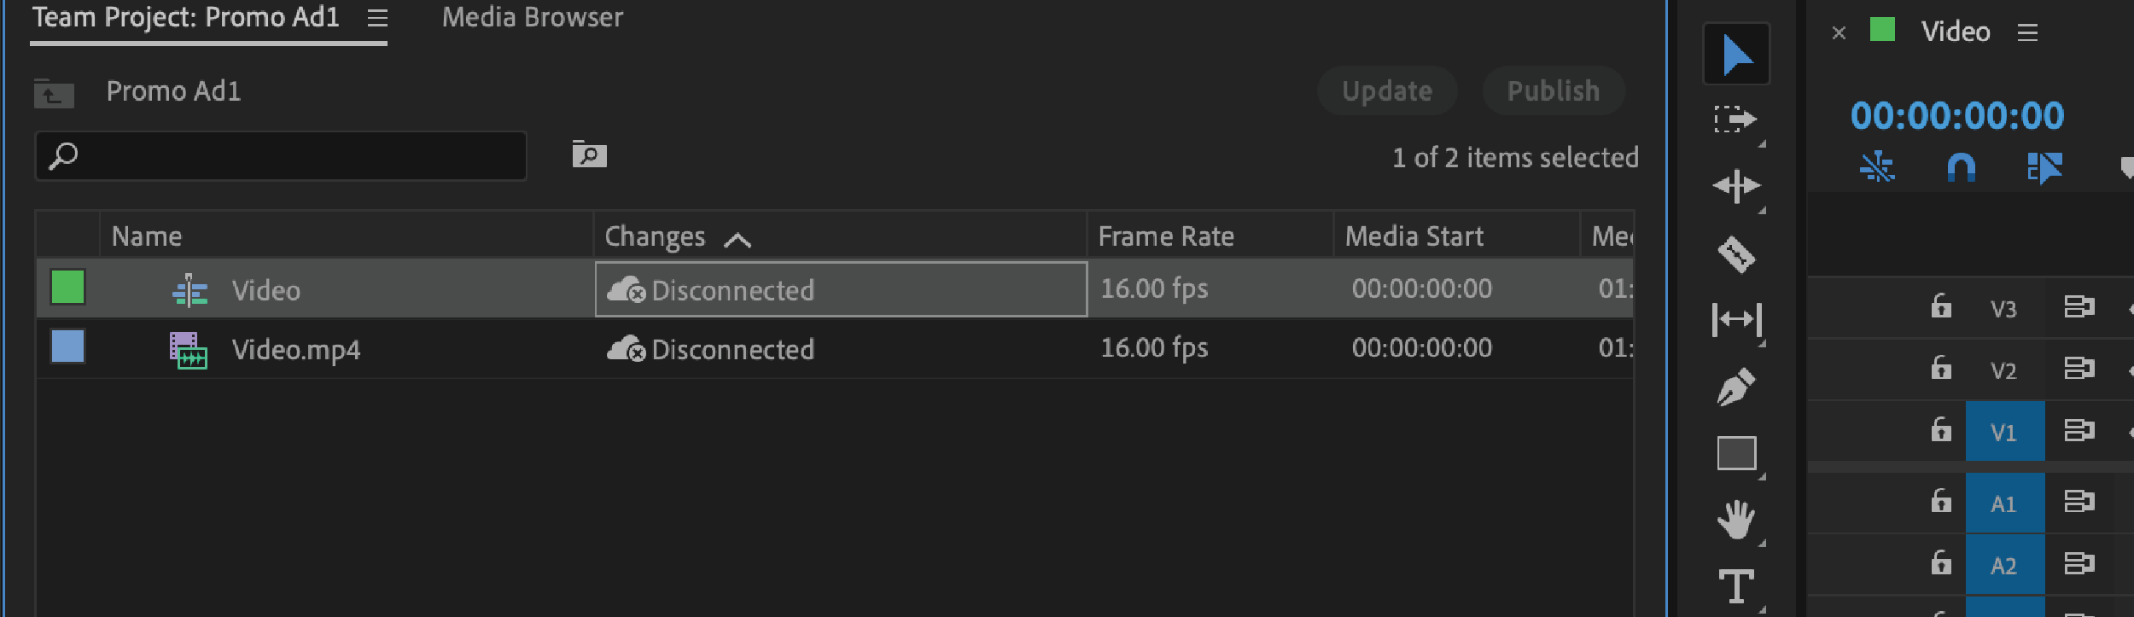Activate the Slip tool

[x=1736, y=320]
